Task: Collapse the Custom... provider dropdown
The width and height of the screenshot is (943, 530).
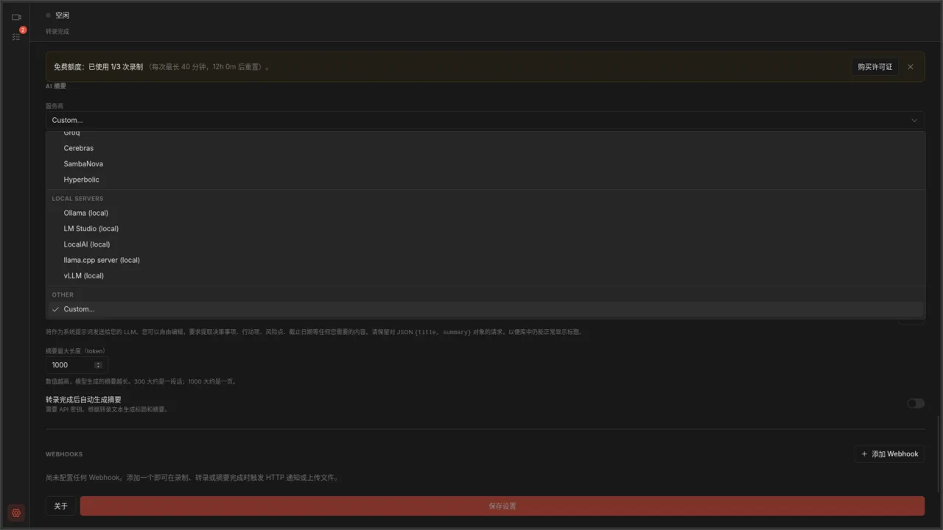Action: (x=485, y=120)
